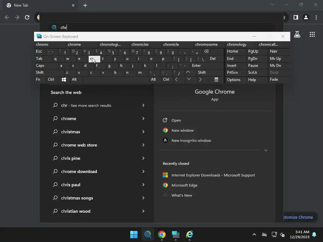Open the Chrome profile avatar
The image size is (323, 242).
coord(306,17)
